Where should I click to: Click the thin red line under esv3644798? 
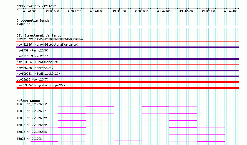[128, 42]
